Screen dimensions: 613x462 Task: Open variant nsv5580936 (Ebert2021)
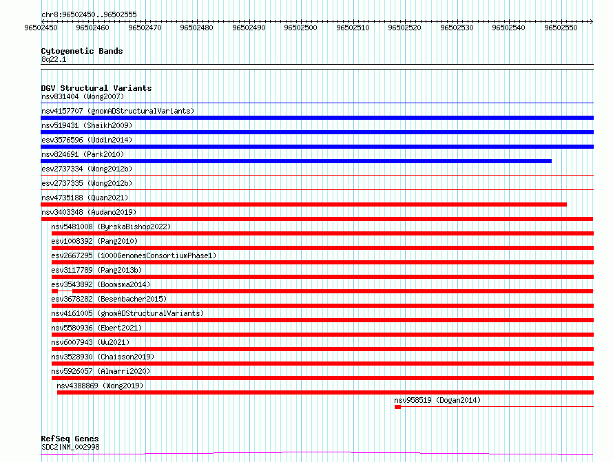[x=96, y=328]
